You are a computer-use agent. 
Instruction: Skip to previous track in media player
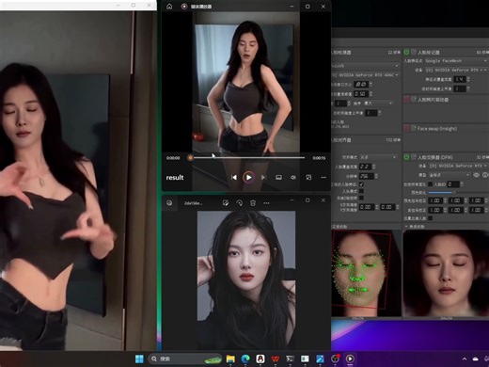click(234, 178)
